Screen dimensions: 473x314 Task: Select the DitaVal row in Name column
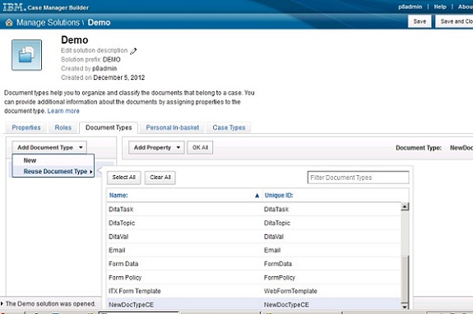pos(118,237)
